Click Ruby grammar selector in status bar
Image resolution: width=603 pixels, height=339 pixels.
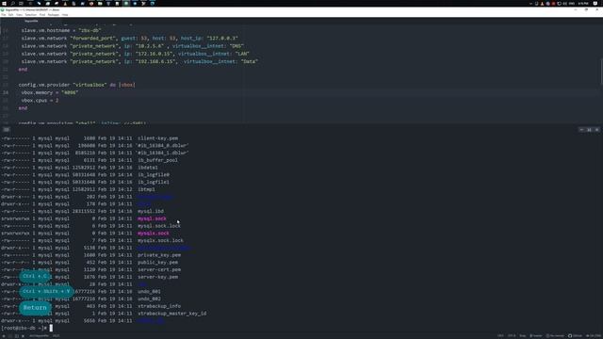point(523,335)
